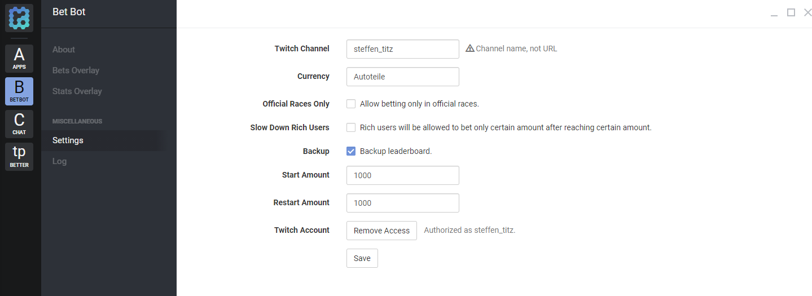Click 'Backup leaderboard.' label text
Image resolution: width=812 pixels, height=296 pixels.
tap(396, 151)
